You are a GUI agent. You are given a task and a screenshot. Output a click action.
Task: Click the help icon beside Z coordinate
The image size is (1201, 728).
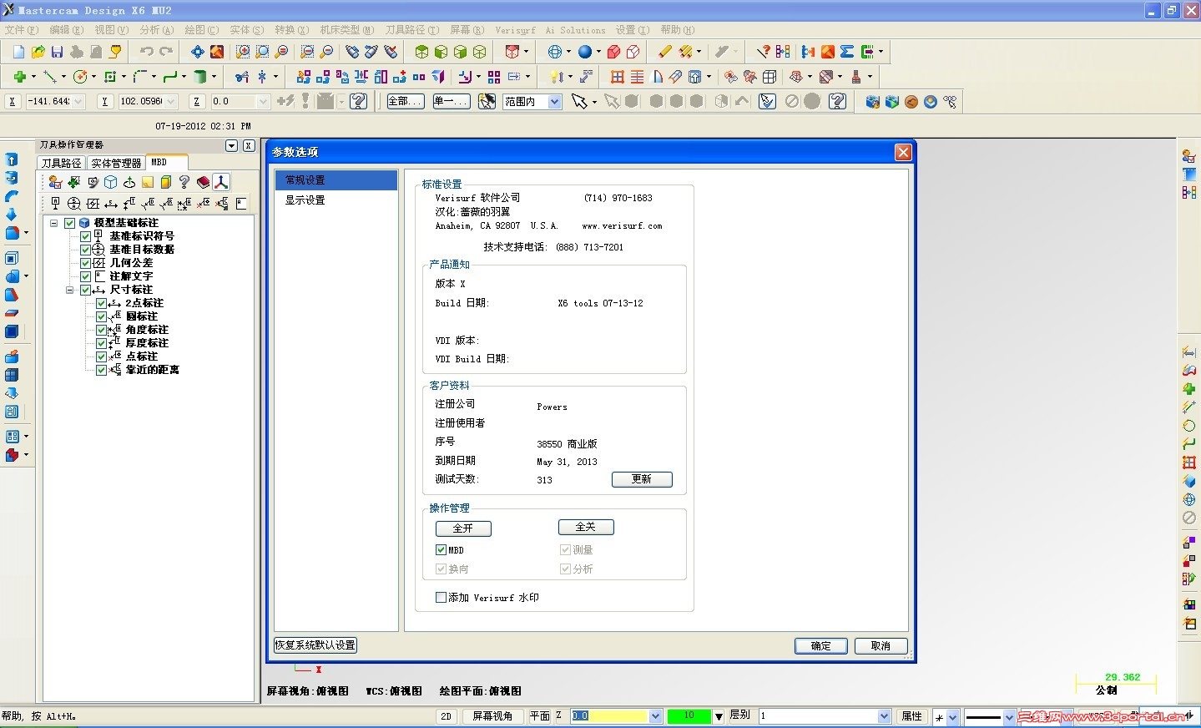tap(359, 101)
